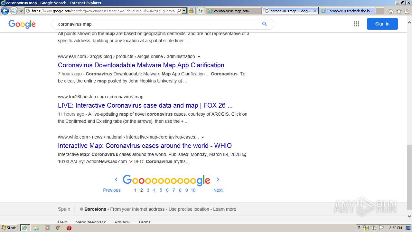
Task: Open LIVE Interactive Coronavirus FOX 26 result
Action: click(145, 105)
